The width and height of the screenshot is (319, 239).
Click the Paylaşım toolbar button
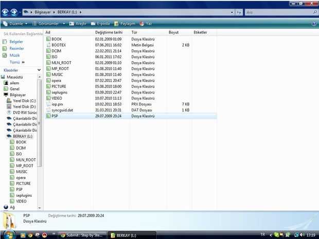tap(125, 24)
